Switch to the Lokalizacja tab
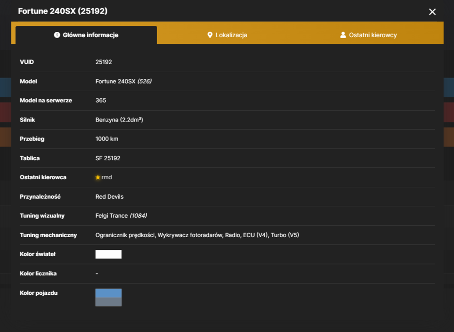 (x=227, y=35)
